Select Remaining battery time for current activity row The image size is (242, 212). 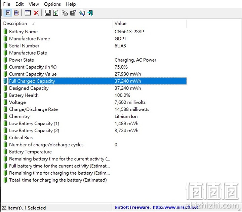pos(95,159)
